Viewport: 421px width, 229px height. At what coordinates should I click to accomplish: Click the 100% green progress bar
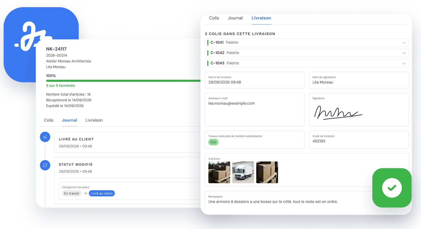[123, 81]
